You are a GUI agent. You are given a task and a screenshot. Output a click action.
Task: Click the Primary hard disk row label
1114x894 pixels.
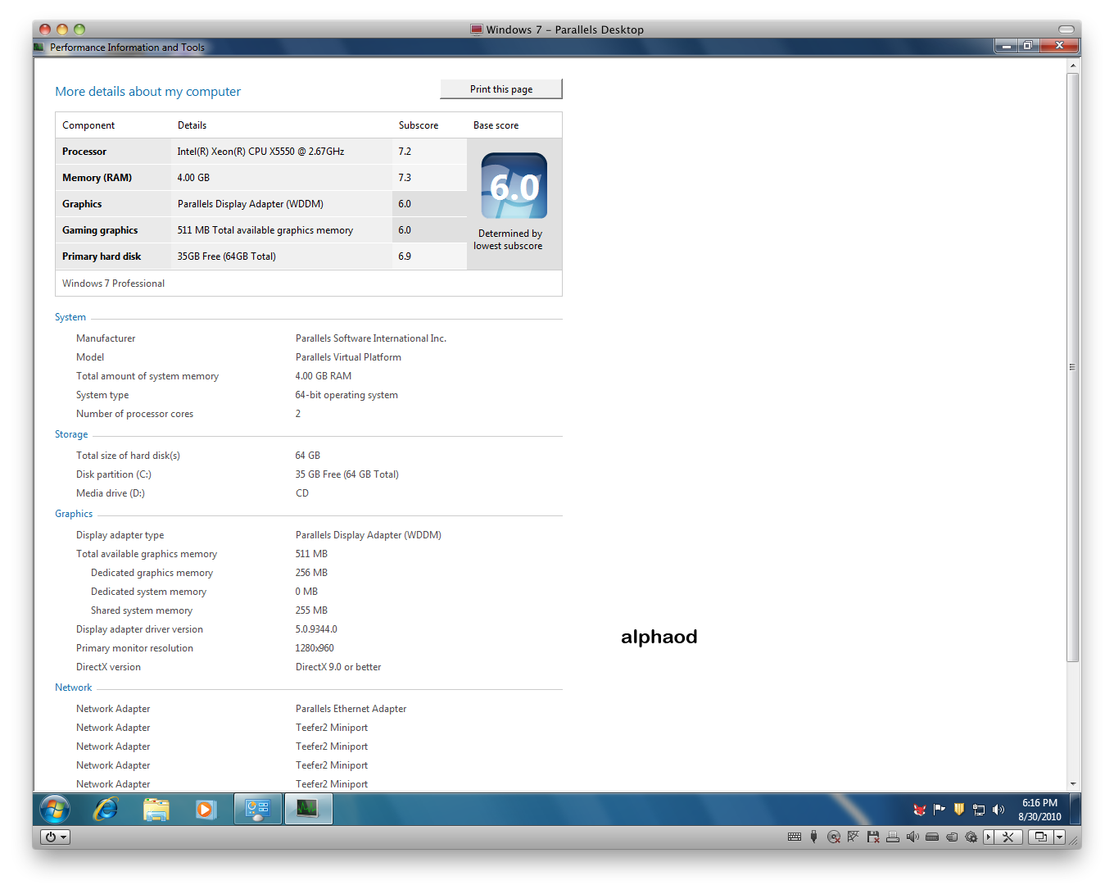[x=102, y=256]
